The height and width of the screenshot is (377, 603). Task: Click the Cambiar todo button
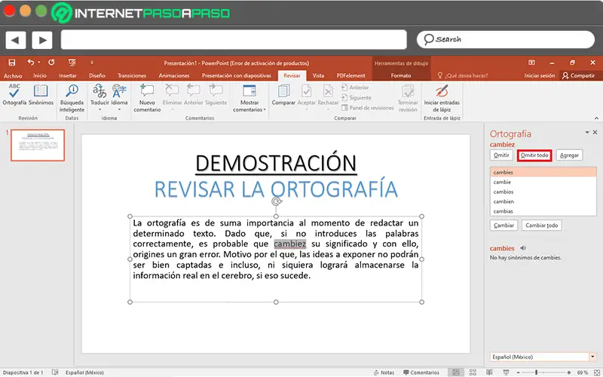coord(540,225)
